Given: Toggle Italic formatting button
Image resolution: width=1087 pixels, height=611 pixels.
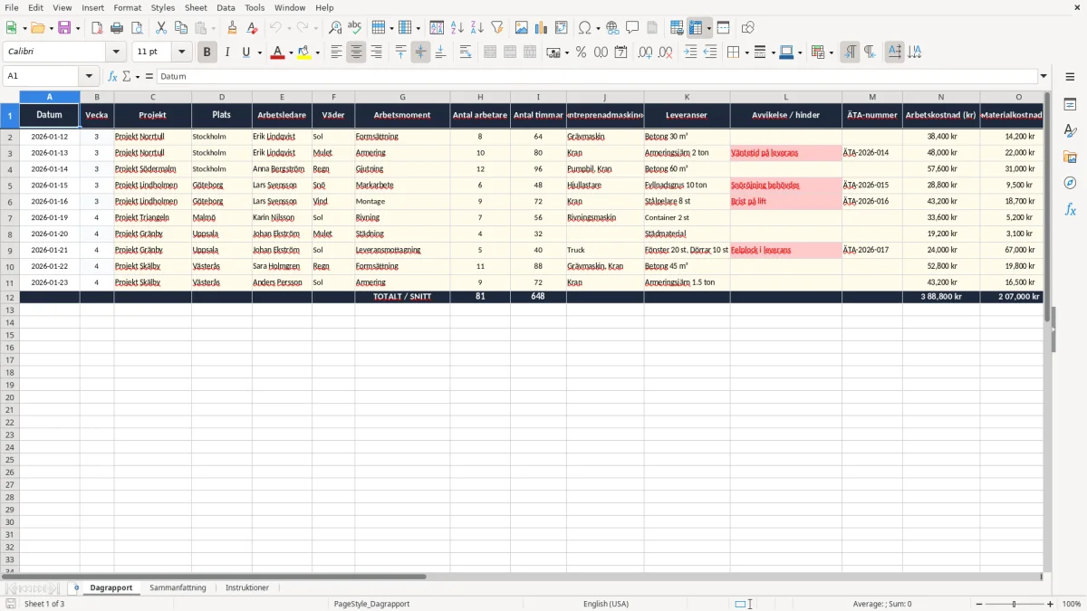Looking at the screenshot, I should [x=227, y=53].
